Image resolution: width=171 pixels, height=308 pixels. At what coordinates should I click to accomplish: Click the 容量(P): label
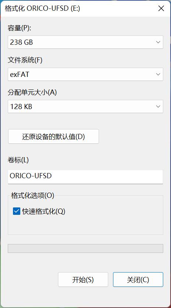point(20,28)
